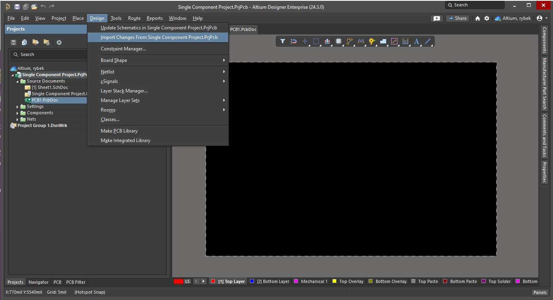This screenshot has width=553, height=300.
Task: Expand the Components folder
Action: [17, 113]
